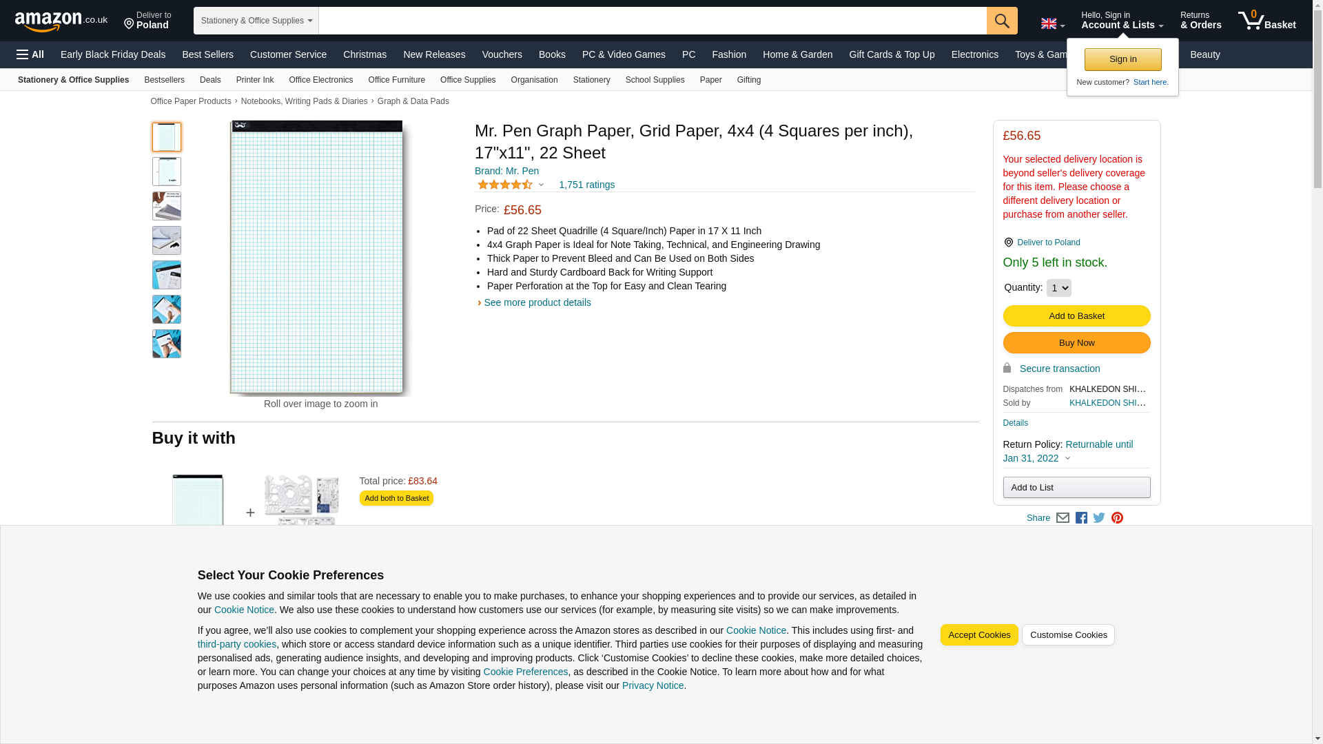1323x744 pixels.
Task: Share product on Twitter icon
Action: (1099, 518)
